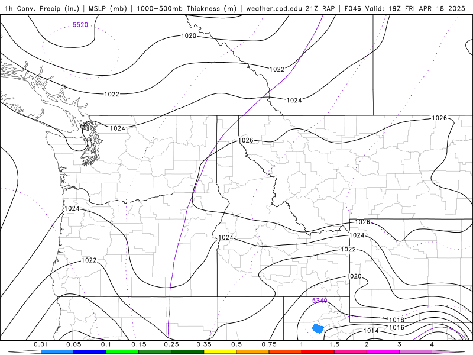
Task: Click the 'F046' forecast hour text
Action: coord(352,8)
